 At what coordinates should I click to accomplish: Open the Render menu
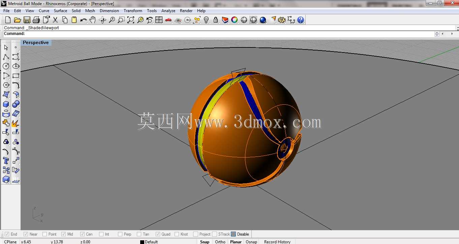[x=186, y=11]
